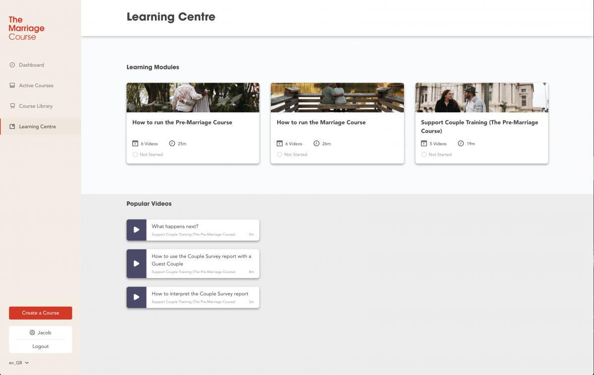Click the Learning Centre book icon
Screen dimensions: 594x375
pos(12,127)
